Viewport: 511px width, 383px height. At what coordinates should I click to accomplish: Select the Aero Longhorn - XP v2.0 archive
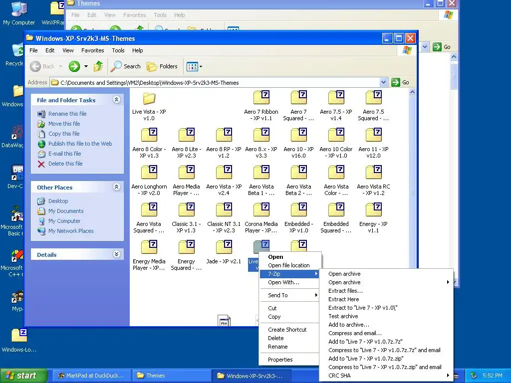pos(149,181)
